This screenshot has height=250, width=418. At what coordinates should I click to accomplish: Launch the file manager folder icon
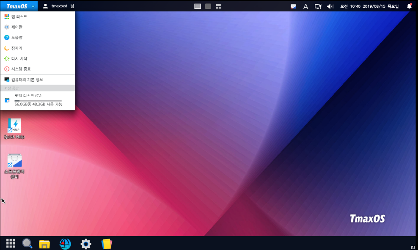(44, 244)
